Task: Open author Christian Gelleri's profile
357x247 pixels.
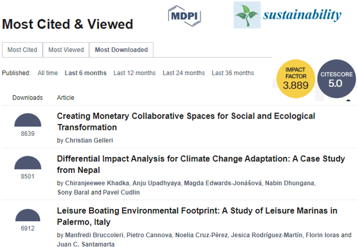Action: 89,140
